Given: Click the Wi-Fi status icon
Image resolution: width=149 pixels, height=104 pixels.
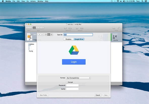Looking at the screenshot, I should pos(118,1).
